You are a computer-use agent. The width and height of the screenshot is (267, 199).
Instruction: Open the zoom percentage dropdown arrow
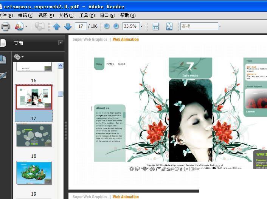[x=141, y=26]
